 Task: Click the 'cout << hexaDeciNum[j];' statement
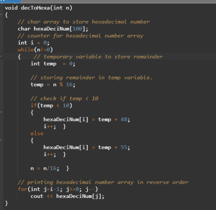tap(67, 196)
